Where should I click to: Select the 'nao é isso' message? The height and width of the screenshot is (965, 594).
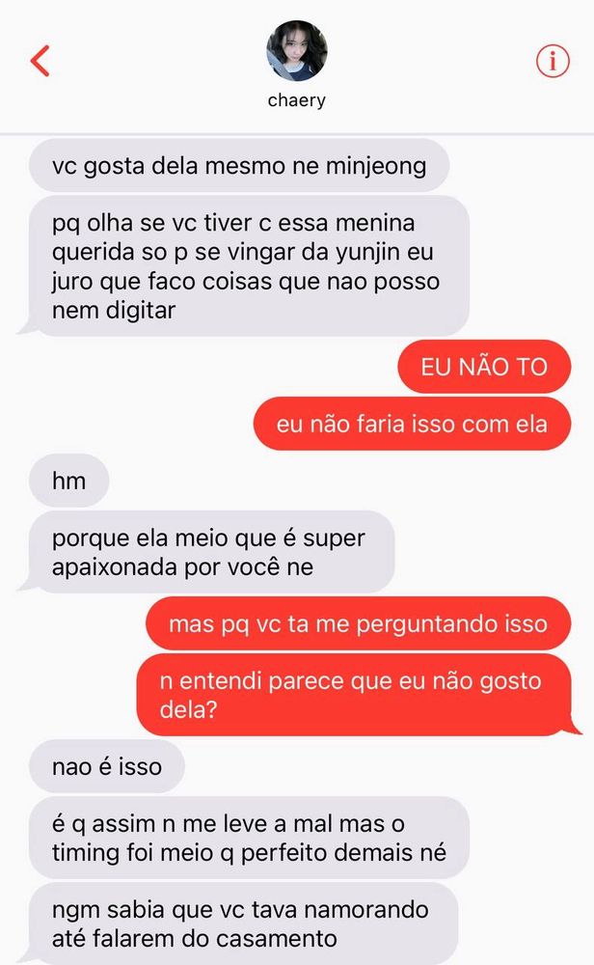tap(107, 766)
